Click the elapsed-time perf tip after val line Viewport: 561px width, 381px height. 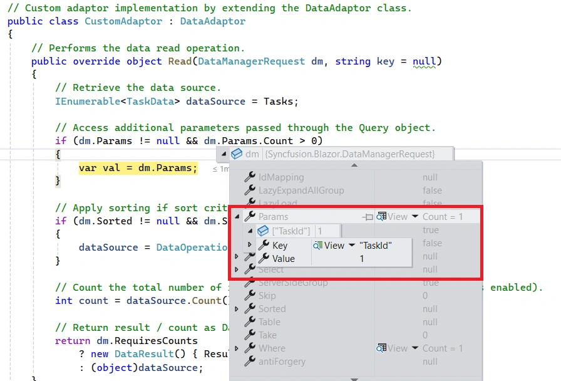coord(221,169)
